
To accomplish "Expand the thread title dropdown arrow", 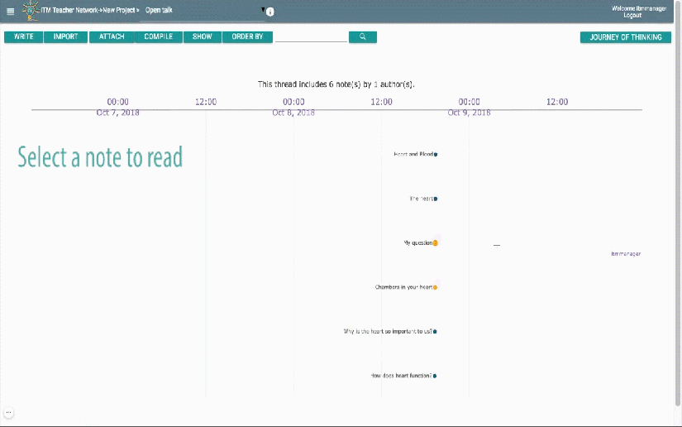I will pyautogui.click(x=264, y=10).
